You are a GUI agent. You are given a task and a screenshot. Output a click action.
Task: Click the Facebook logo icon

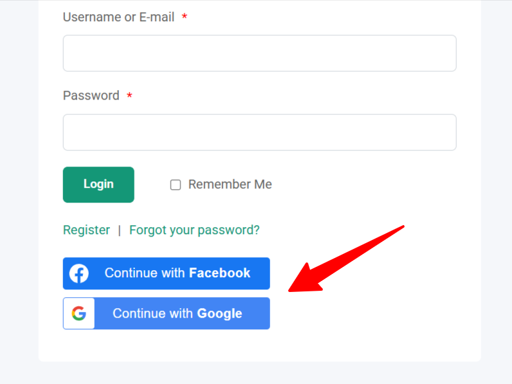point(78,273)
